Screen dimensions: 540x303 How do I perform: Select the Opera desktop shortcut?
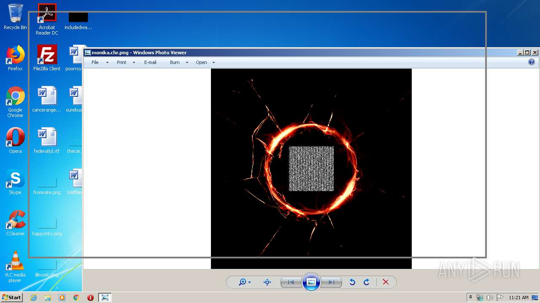pyautogui.click(x=15, y=141)
